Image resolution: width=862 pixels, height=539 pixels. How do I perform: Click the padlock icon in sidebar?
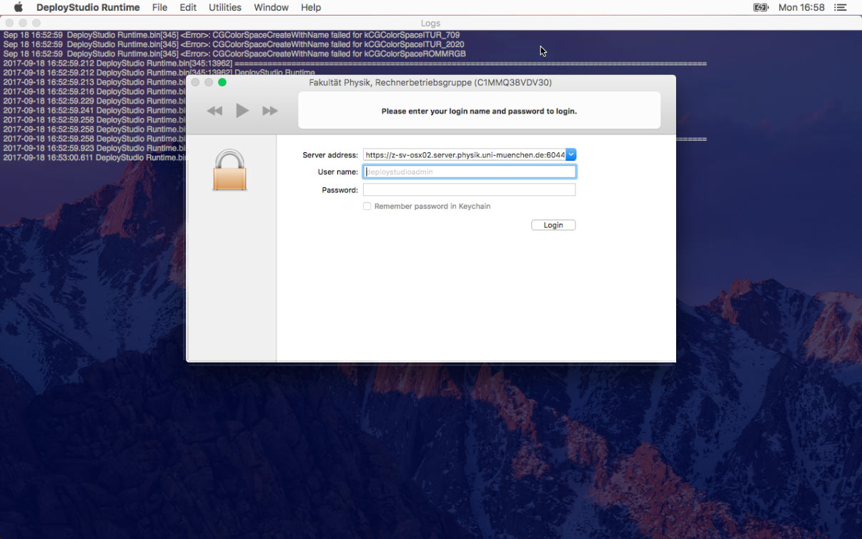(x=229, y=170)
